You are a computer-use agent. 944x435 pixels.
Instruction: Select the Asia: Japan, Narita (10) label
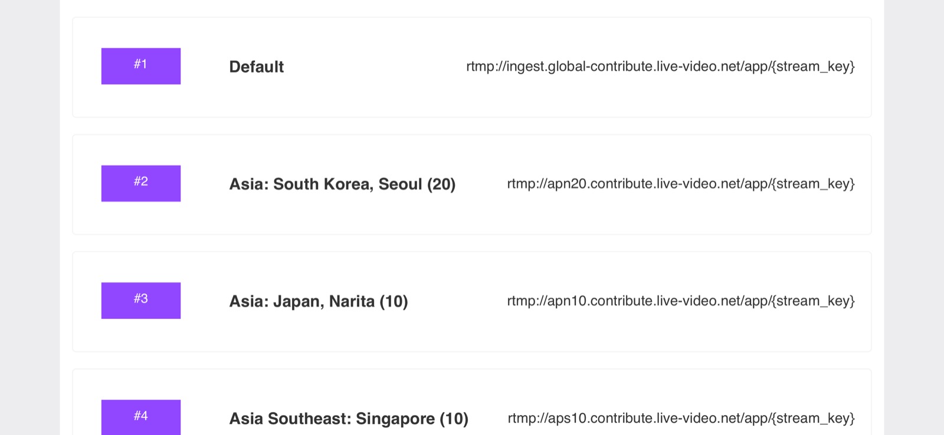319,301
